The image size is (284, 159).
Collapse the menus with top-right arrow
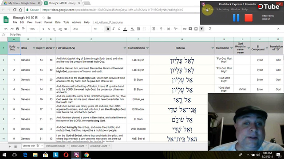coord(278,29)
